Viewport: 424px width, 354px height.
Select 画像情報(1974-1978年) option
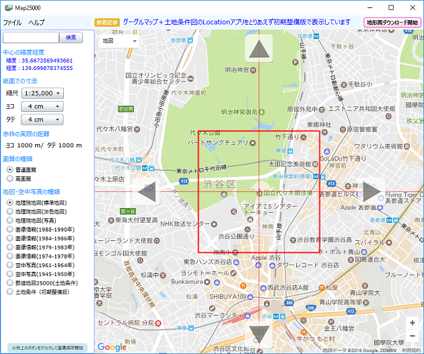click(x=10, y=256)
